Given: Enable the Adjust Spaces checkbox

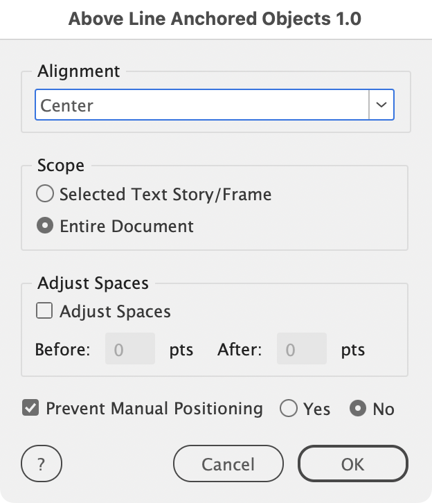Looking at the screenshot, I should point(45,311).
